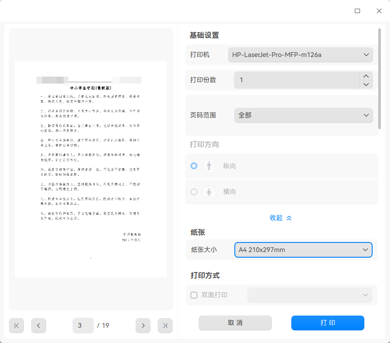This screenshot has height=343, width=390.
Task: Click the portrait orientation page icon
Action: pos(209,166)
